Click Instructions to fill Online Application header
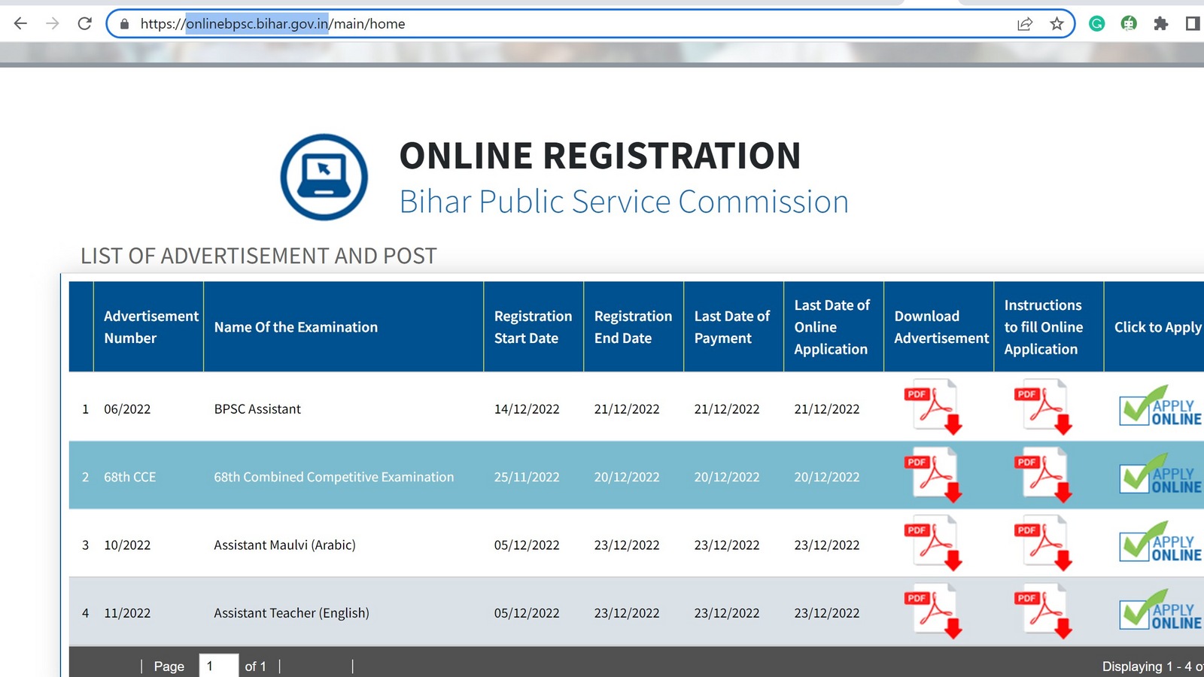The width and height of the screenshot is (1204, 677). (x=1048, y=327)
